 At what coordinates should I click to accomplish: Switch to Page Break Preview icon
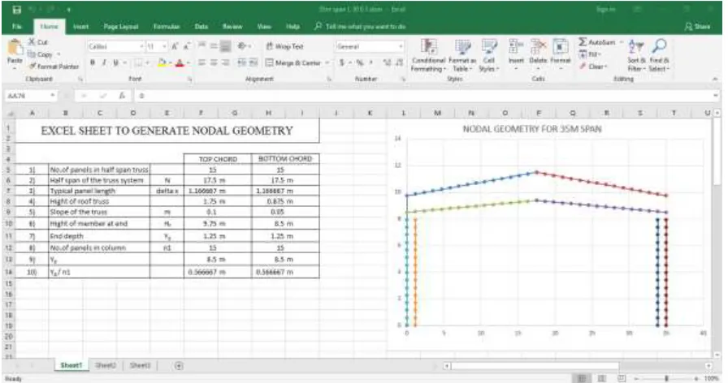point(622,378)
